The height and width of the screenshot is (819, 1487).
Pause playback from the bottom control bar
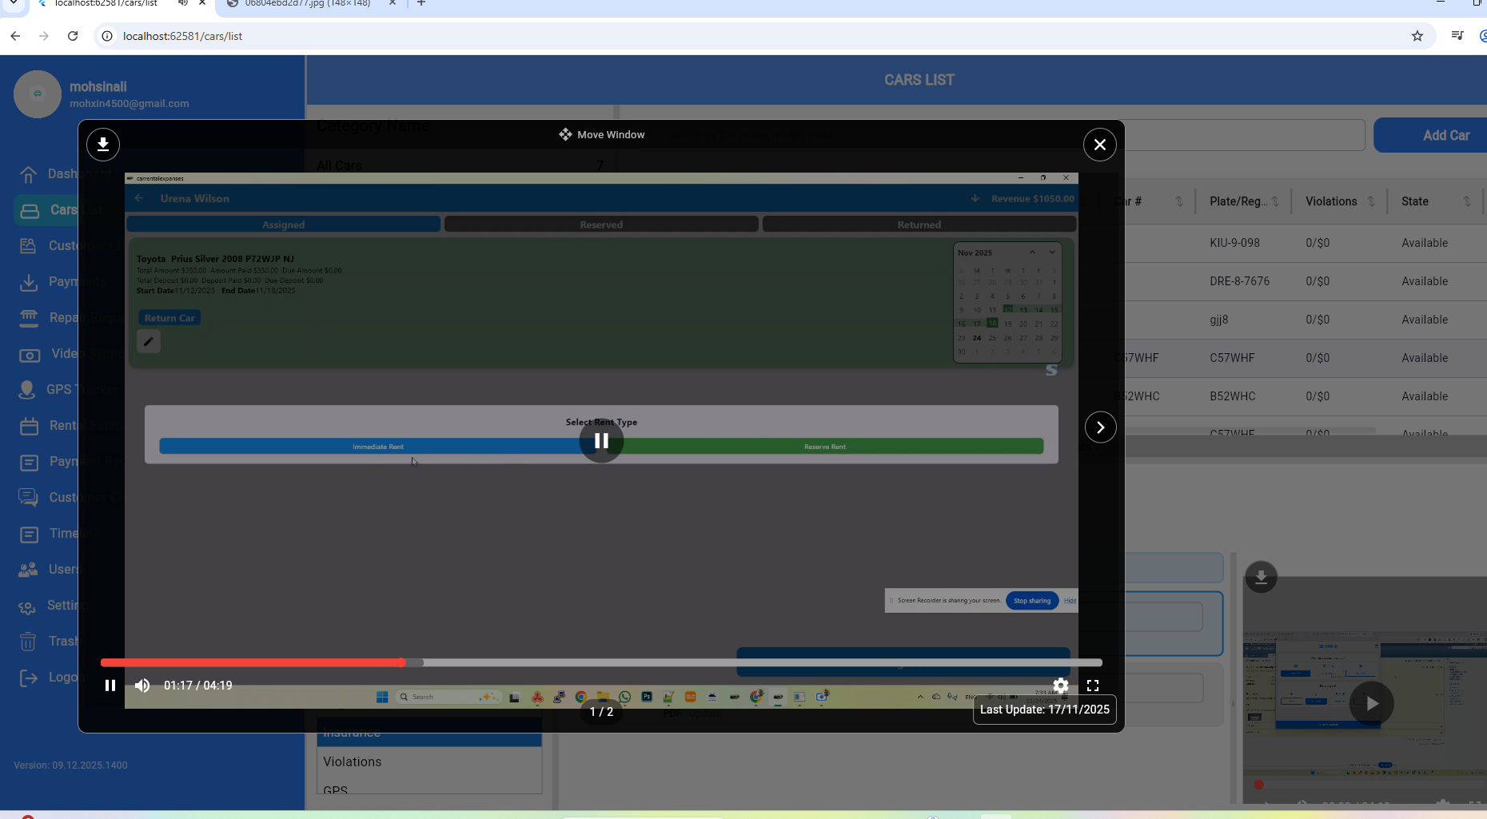110,686
